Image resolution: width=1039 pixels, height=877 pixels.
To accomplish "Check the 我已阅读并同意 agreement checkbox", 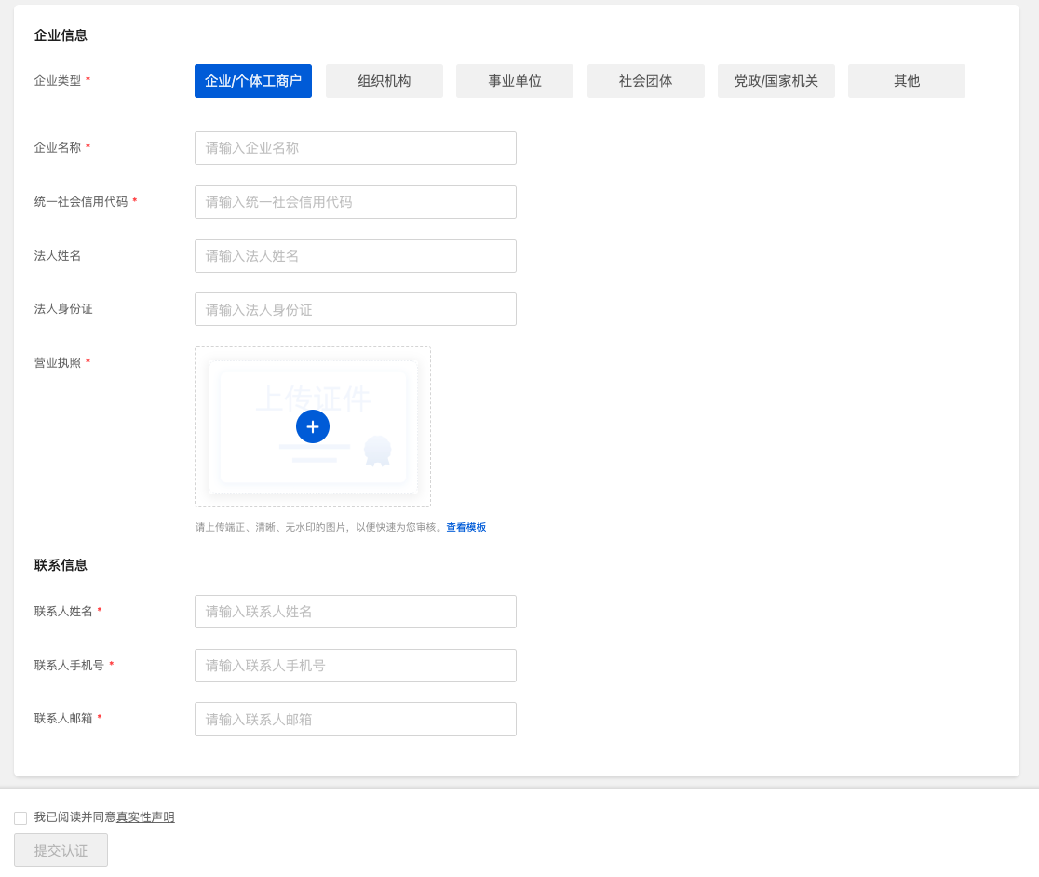I will click(20, 818).
